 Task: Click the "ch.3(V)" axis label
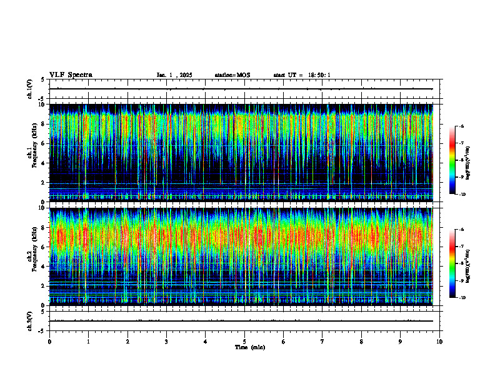pos(30,322)
